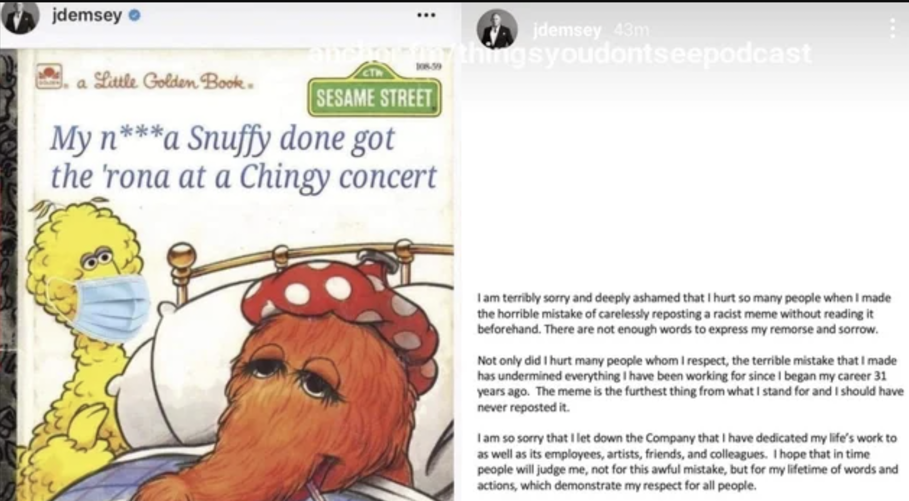Click the 'a Little Golden Book' script text
Image resolution: width=909 pixels, height=501 pixels.
162,82
